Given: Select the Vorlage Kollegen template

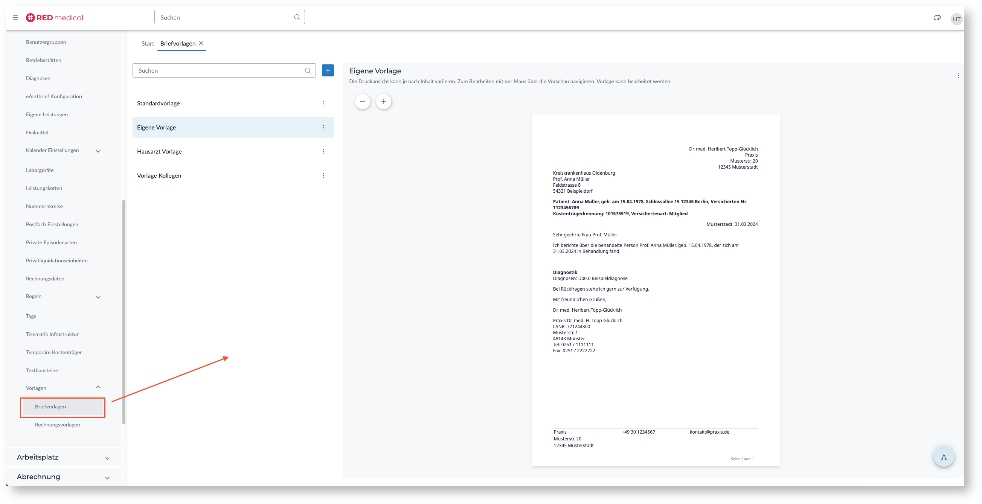Looking at the screenshot, I should (159, 176).
